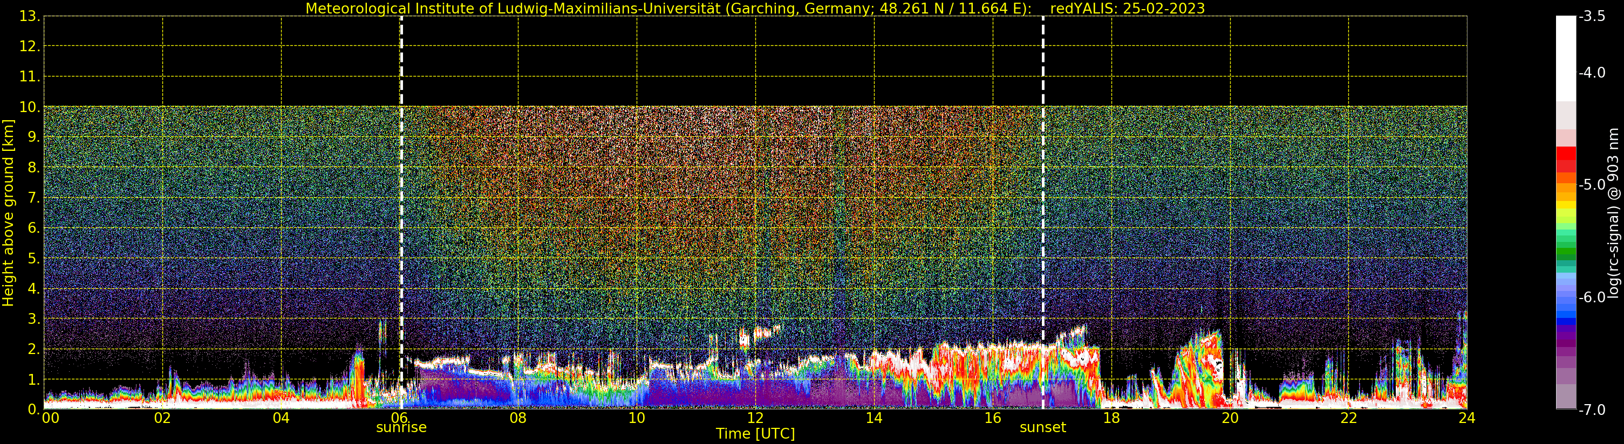This screenshot has height=444, width=1624.
Task: Click the '8.' height axis tick label
Action: (34, 168)
